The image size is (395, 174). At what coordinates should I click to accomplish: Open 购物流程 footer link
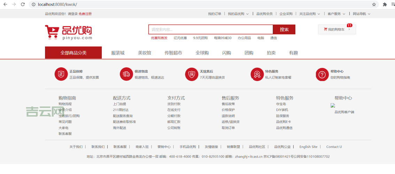point(65,104)
